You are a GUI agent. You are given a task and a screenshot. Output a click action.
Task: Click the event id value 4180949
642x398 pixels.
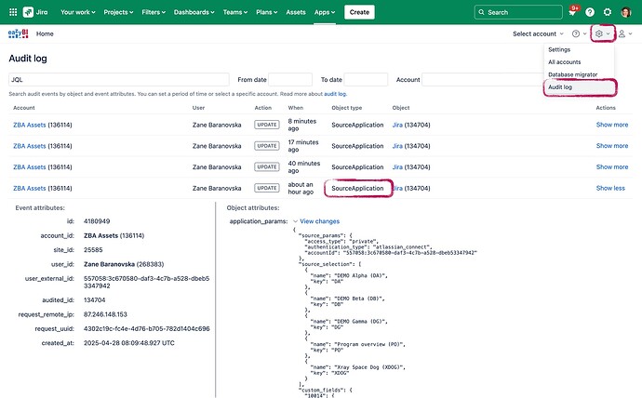click(x=97, y=221)
